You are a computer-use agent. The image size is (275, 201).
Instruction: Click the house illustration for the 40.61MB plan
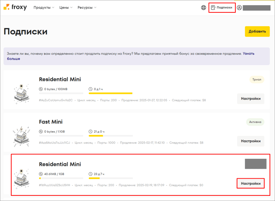pos(22,179)
